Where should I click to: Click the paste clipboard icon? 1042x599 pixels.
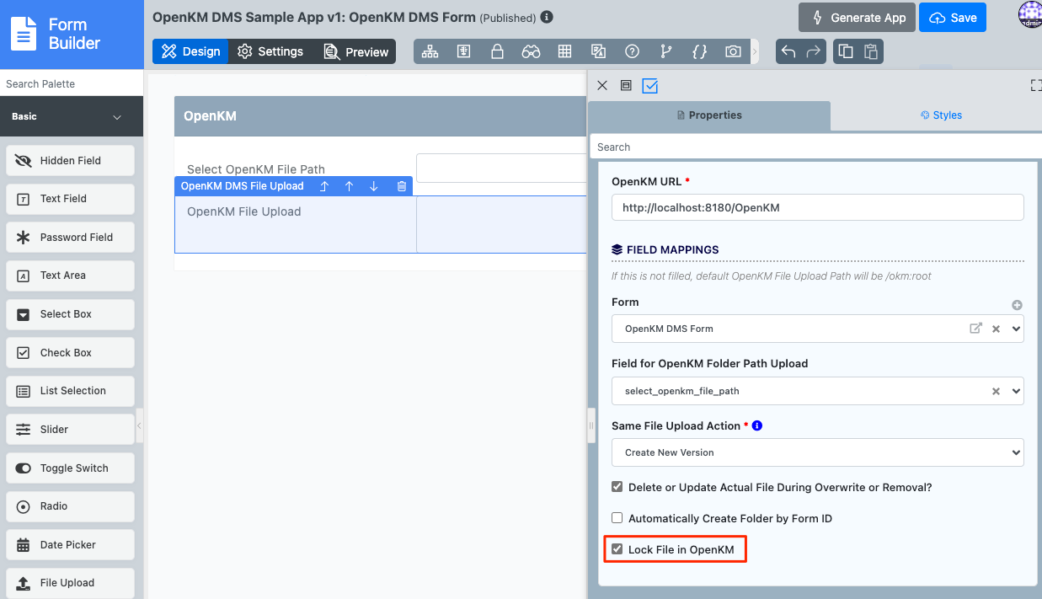point(871,51)
